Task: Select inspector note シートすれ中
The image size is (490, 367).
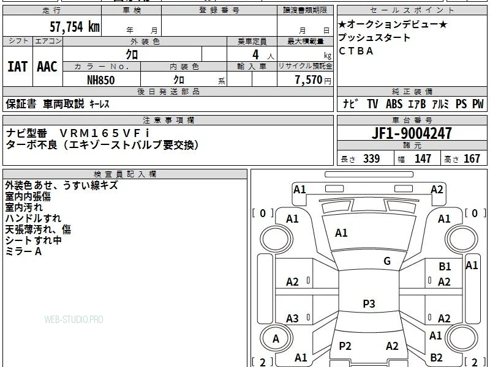Action: click(33, 240)
